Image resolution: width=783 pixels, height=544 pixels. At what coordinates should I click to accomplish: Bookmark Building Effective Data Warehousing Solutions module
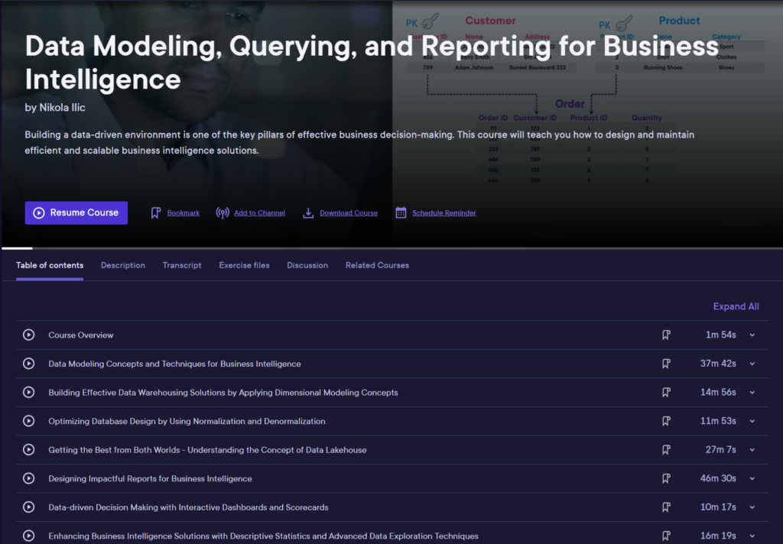point(666,392)
